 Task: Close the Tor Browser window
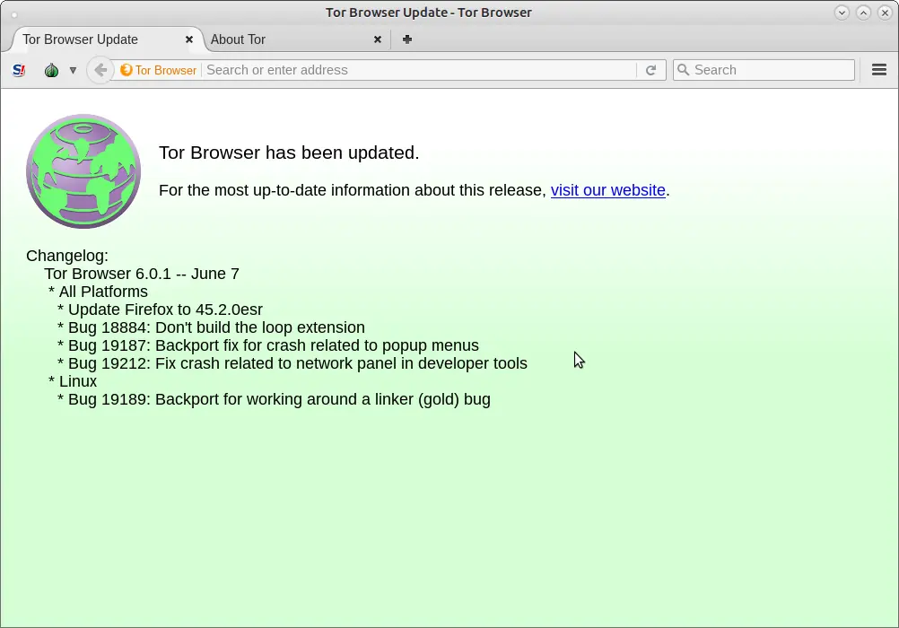point(886,12)
